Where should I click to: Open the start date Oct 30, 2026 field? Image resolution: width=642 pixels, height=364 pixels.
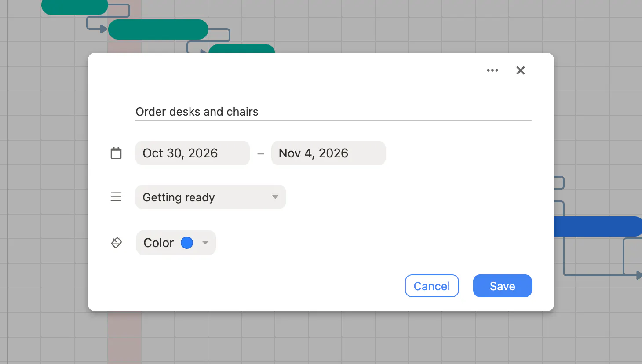click(x=193, y=153)
